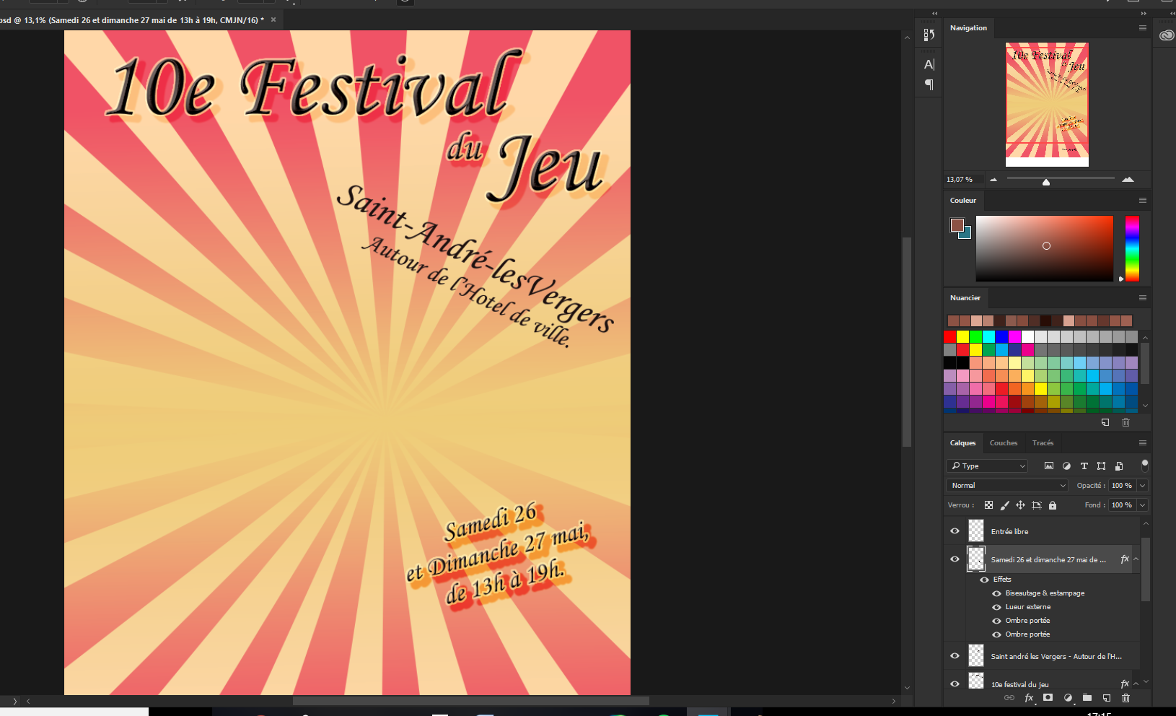This screenshot has width=1176, height=716.
Task: Create a new adjustment layer
Action: [x=1067, y=698]
